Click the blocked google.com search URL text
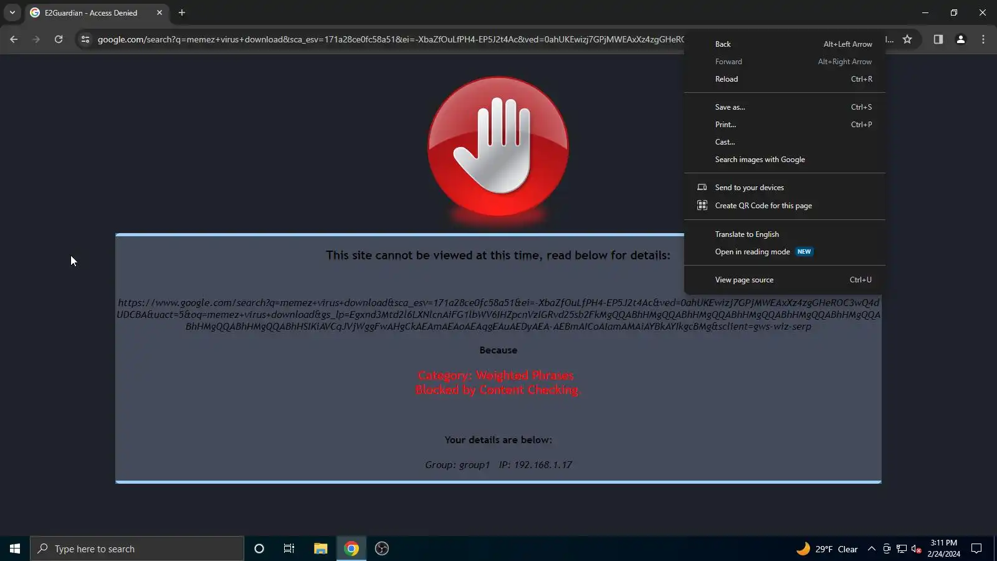This screenshot has height=561, width=997. pyautogui.click(x=499, y=314)
